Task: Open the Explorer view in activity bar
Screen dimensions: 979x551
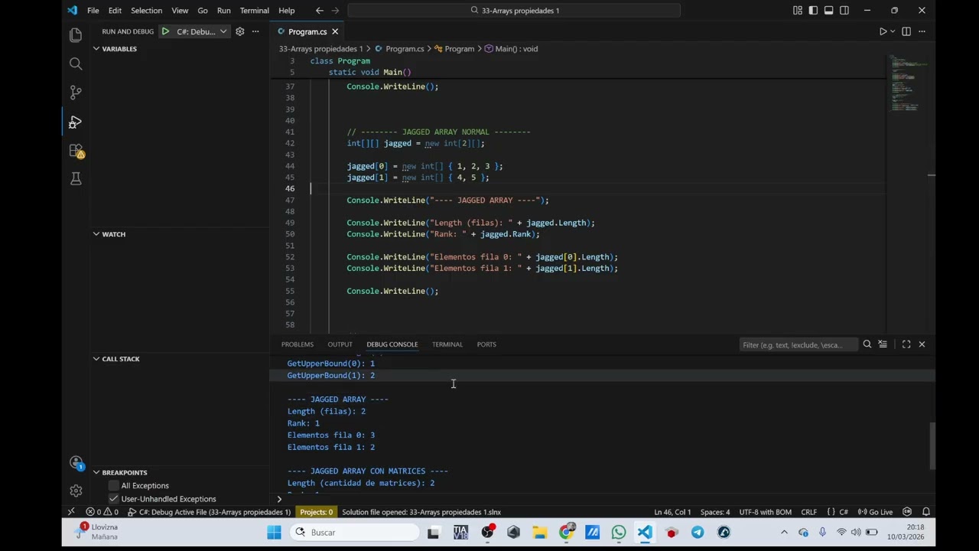Action: tap(76, 35)
